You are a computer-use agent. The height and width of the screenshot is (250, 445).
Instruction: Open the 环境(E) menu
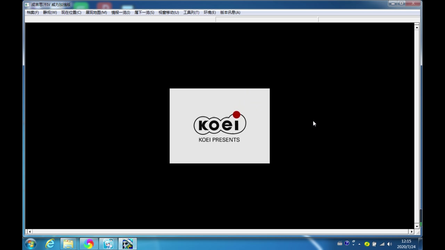click(210, 12)
